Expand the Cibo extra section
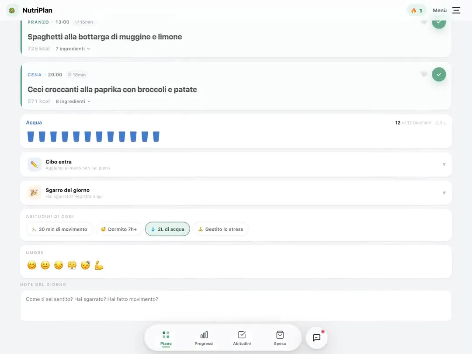Viewport: 472px width, 354px height. tap(236, 165)
